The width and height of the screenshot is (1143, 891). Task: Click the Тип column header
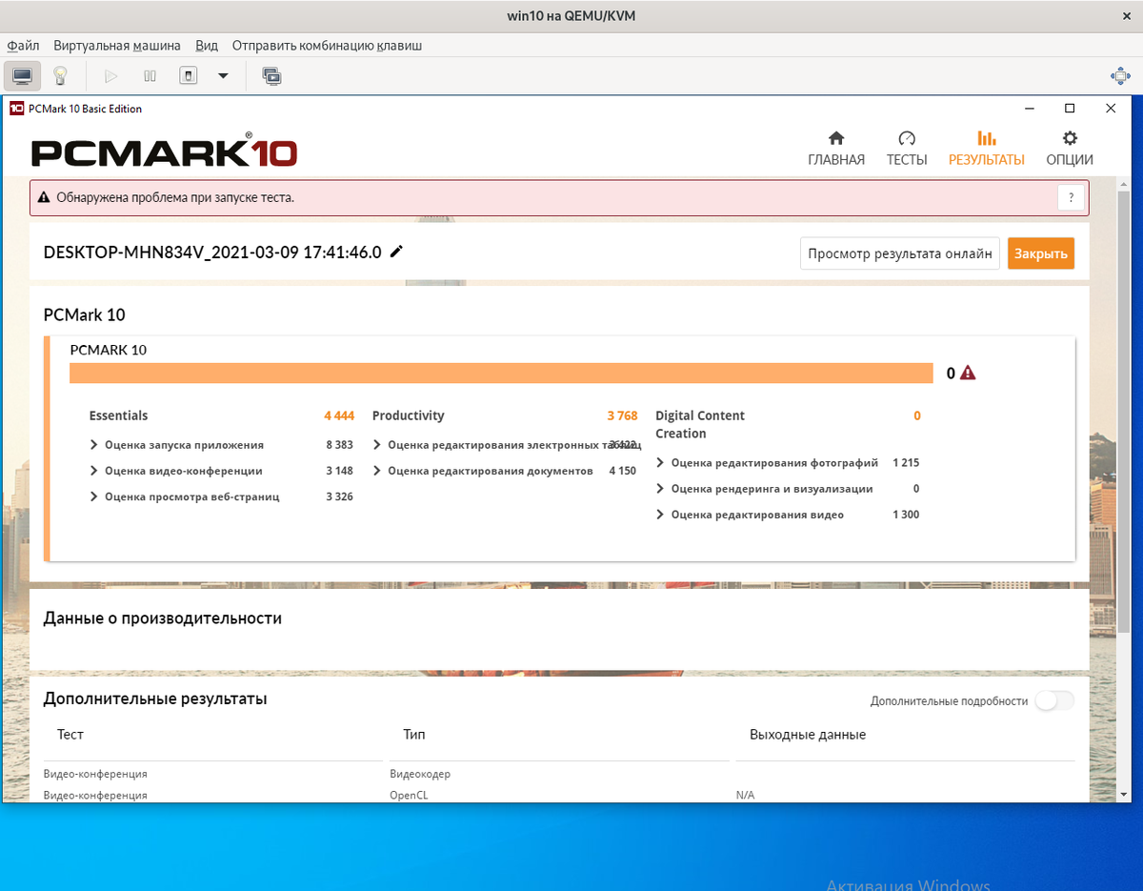tap(414, 735)
